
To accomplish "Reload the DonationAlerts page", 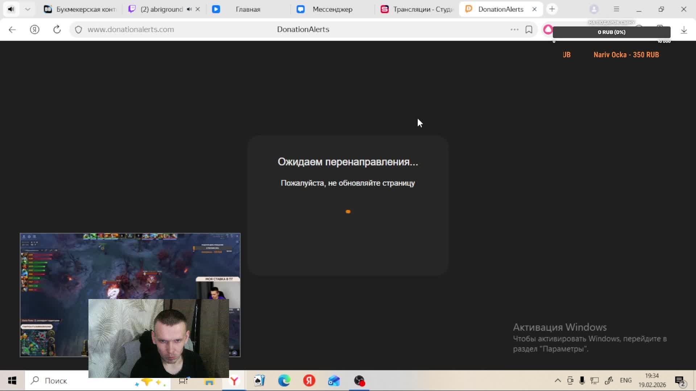I will click(x=57, y=30).
